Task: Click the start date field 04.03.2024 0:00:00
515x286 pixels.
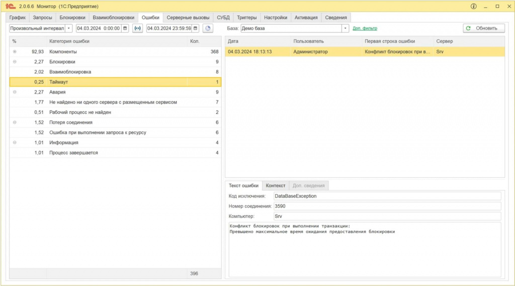Action: [99, 29]
